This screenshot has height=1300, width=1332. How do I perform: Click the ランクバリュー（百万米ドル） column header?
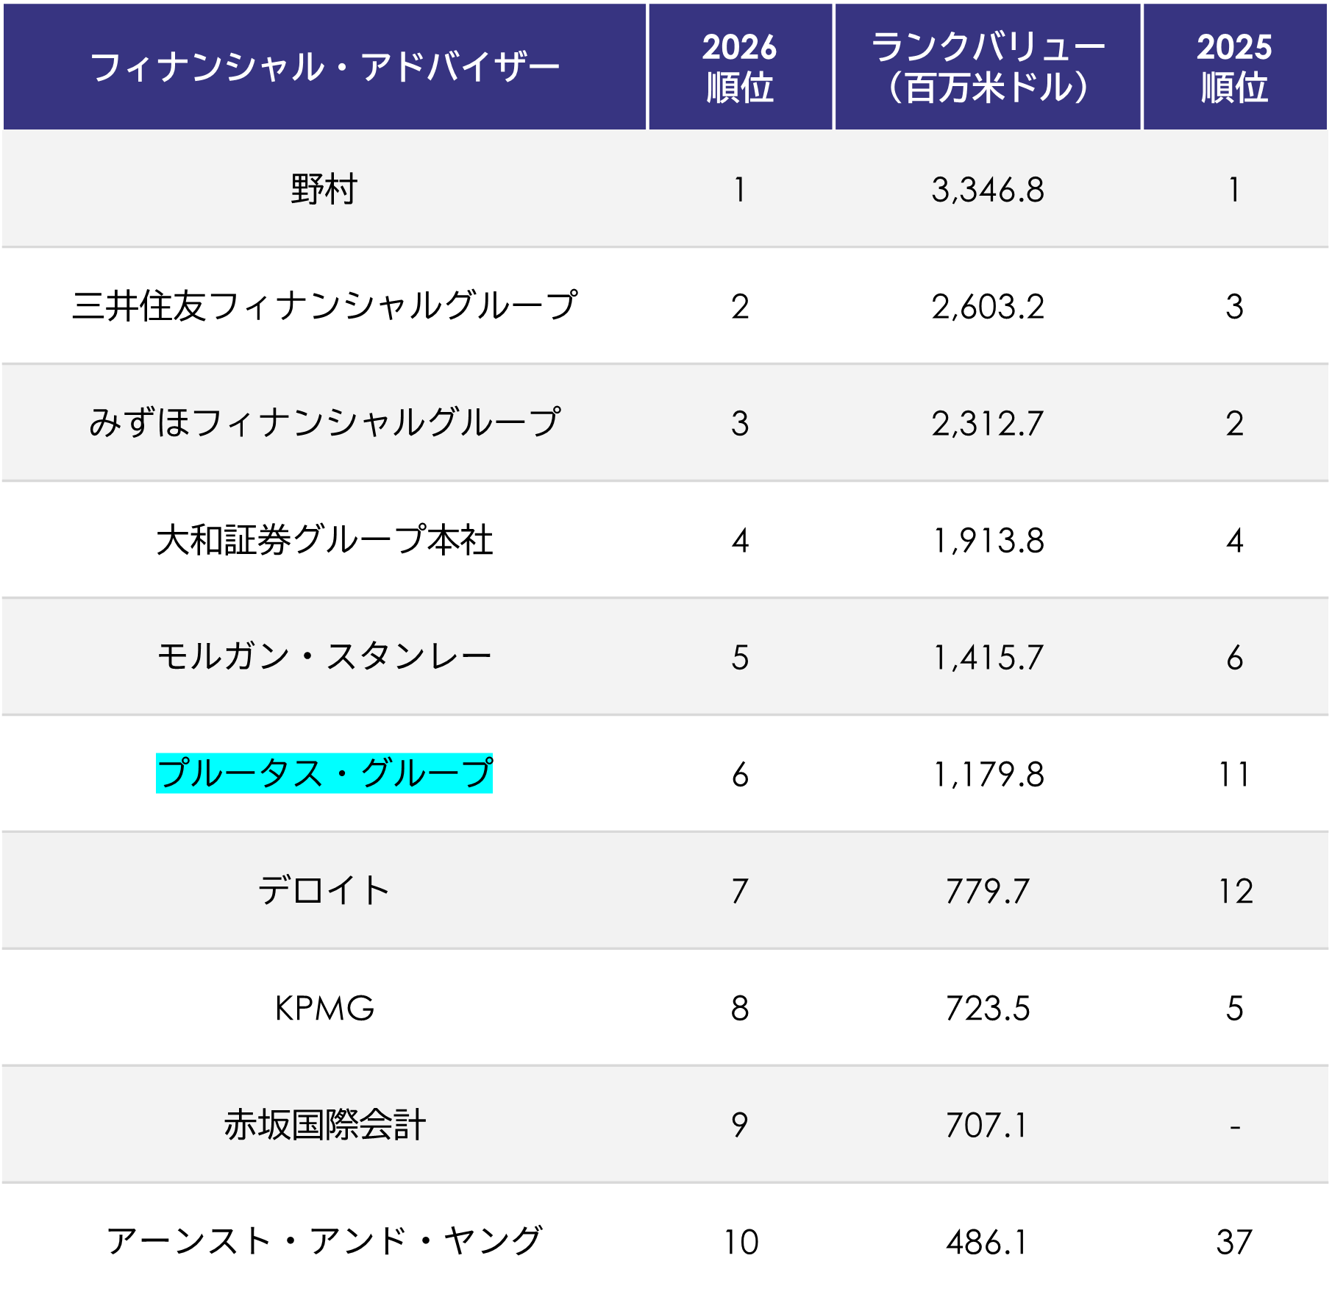pyautogui.click(x=987, y=67)
